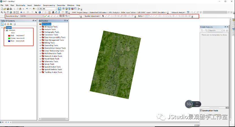
Task: Click the Fixed Zoom In icon
Action: coord(14,12)
